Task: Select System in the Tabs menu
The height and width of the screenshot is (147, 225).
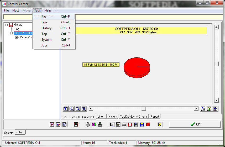Action: 54,40
